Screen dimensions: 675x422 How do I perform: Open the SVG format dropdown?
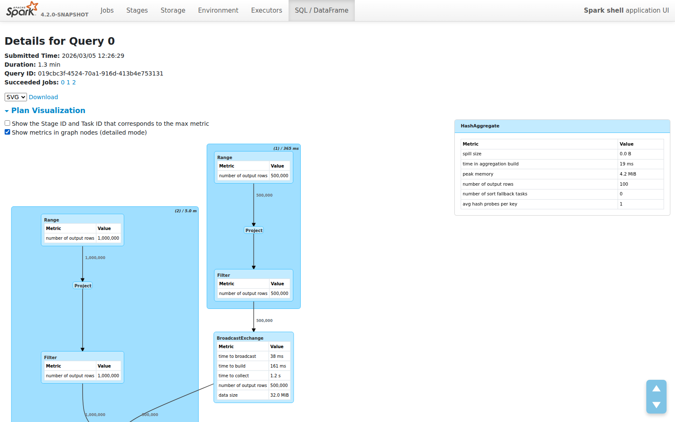[x=16, y=97]
